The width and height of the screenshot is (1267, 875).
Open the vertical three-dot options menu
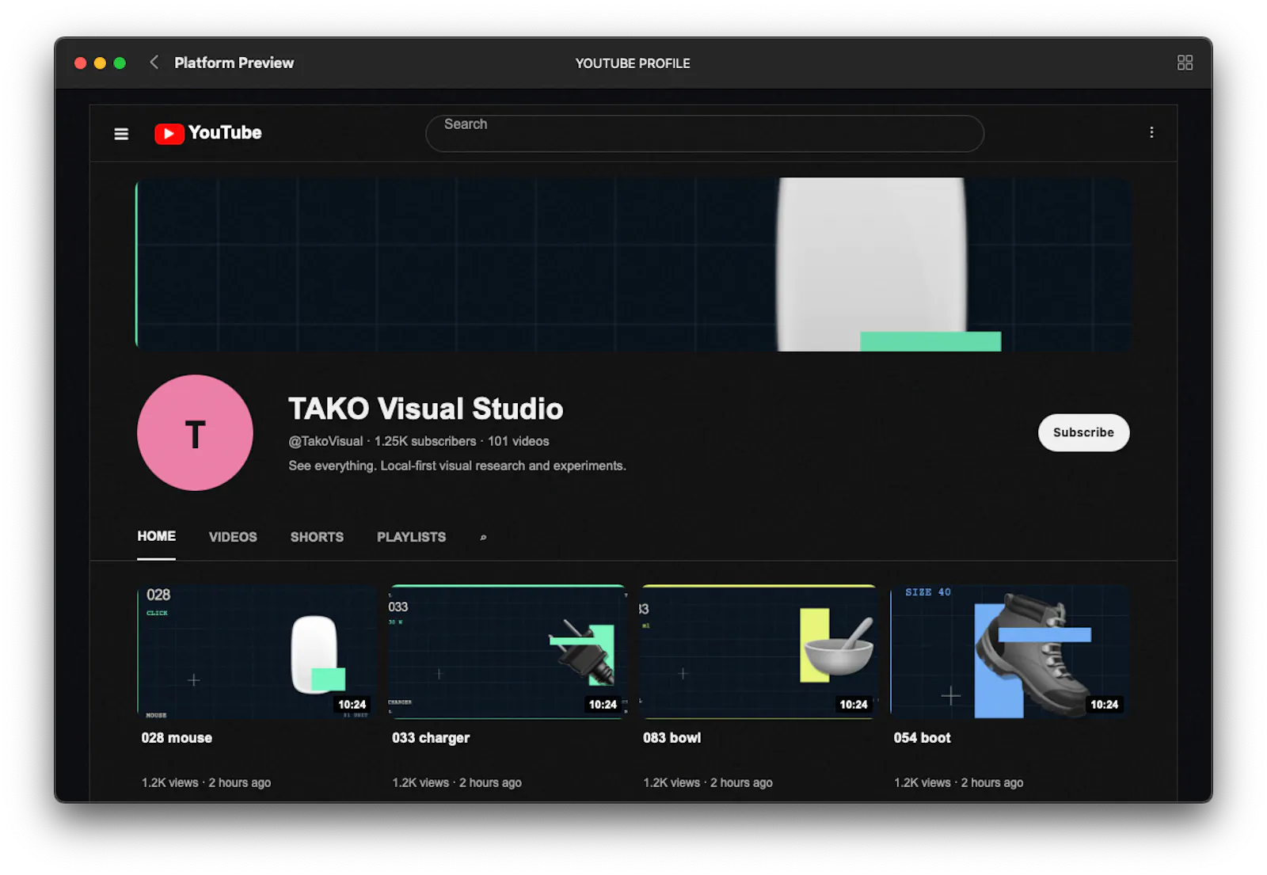[1151, 132]
